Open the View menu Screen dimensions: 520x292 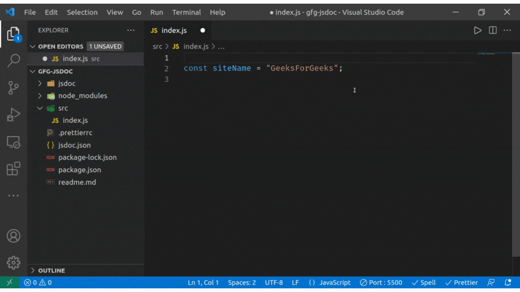[114, 12]
